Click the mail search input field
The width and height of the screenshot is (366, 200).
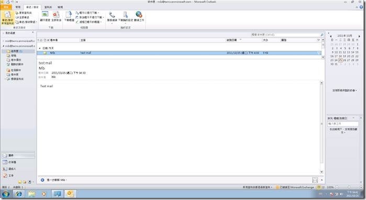pyautogui.click(x=285, y=35)
